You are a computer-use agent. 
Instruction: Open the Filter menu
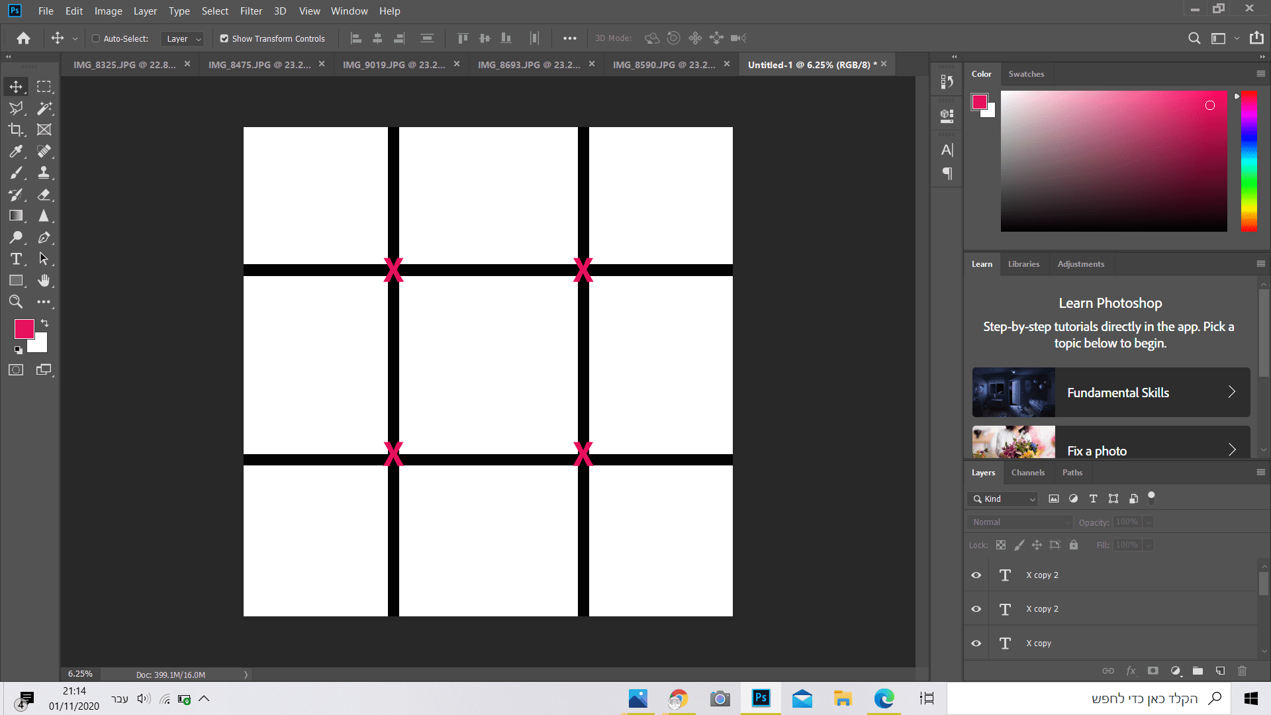point(251,11)
